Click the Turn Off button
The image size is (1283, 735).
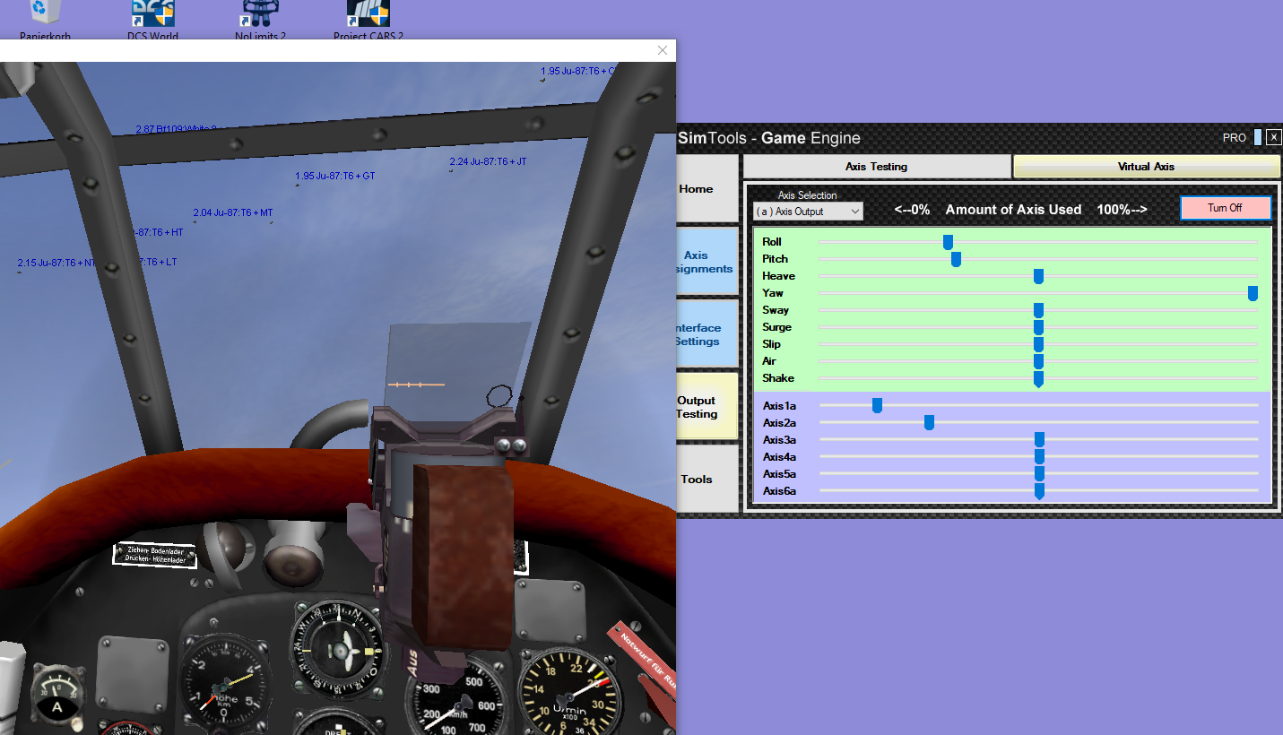point(1225,208)
